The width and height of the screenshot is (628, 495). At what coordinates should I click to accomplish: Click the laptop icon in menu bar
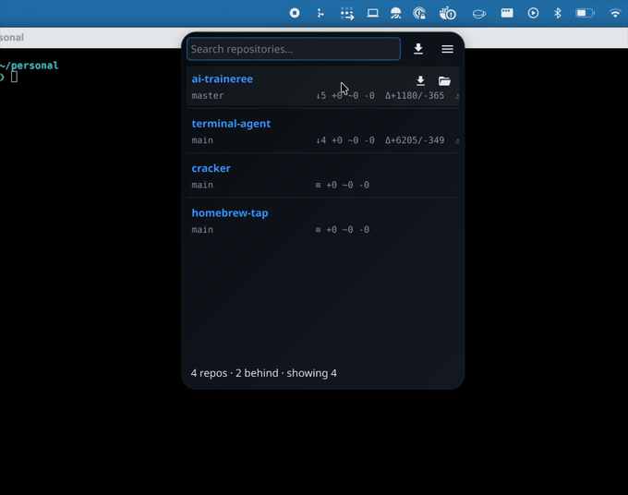click(372, 13)
